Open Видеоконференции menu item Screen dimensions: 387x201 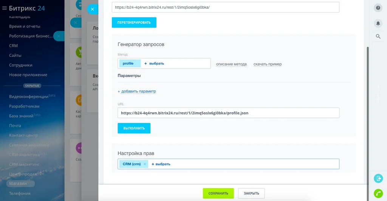[29, 97]
